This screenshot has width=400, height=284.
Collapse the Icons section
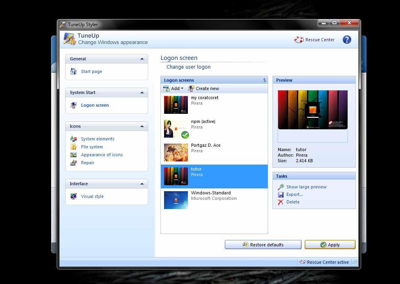(142, 126)
